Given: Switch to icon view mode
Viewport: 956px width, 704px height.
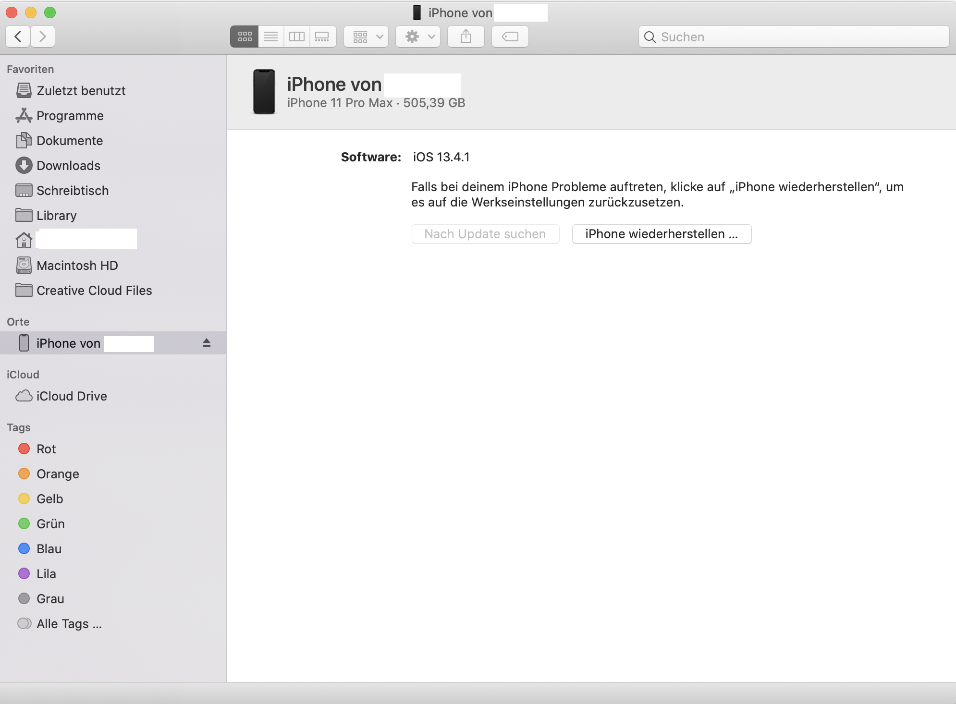Looking at the screenshot, I should [x=245, y=36].
